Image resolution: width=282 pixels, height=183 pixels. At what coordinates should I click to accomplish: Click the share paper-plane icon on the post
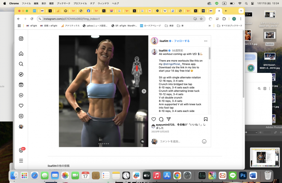tap(168, 119)
